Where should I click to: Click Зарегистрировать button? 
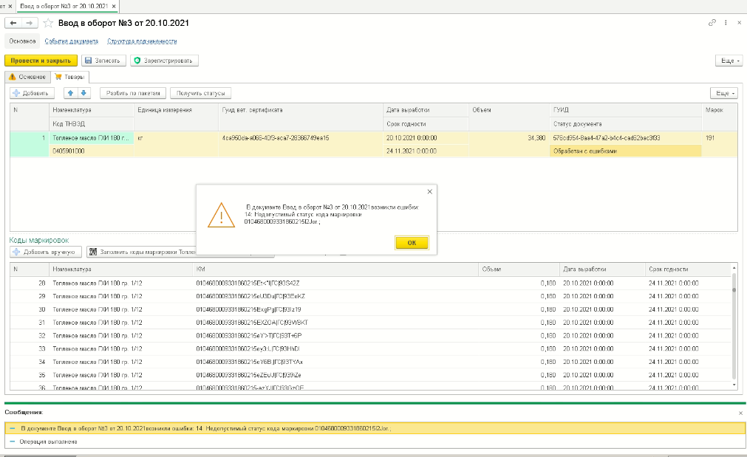(x=164, y=61)
